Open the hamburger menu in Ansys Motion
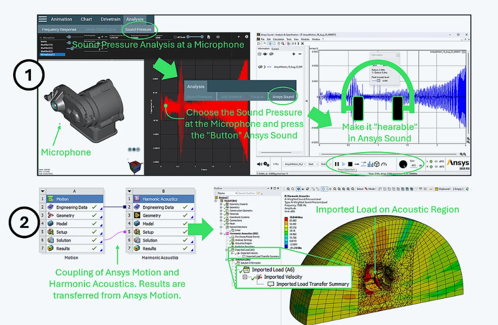This screenshot has width=498, height=325. (x=42, y=19)
